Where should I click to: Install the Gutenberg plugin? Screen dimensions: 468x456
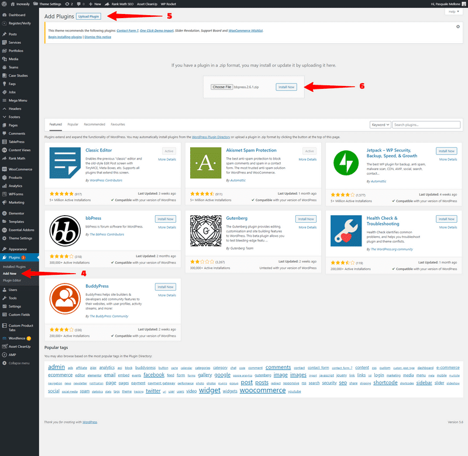[x=306, y=219]
